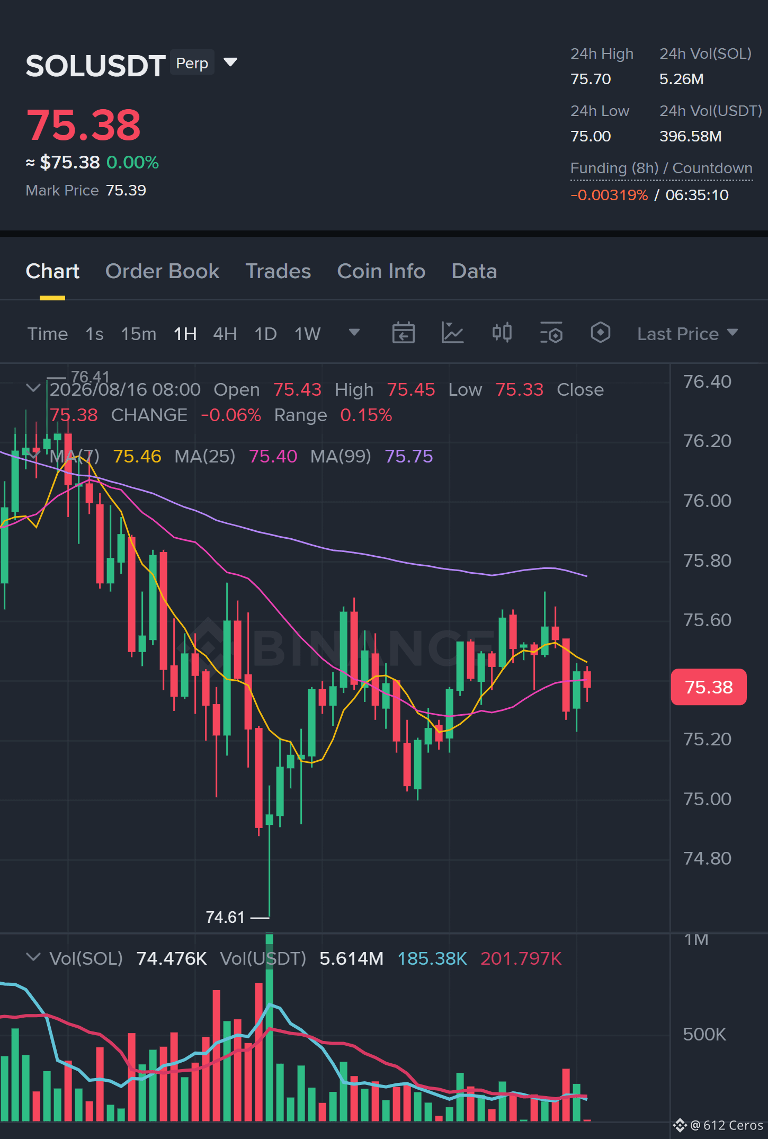Viewport: 768px width, 1139px height.
Task: Select the 1s chart interval
Action: click(94, 334)
